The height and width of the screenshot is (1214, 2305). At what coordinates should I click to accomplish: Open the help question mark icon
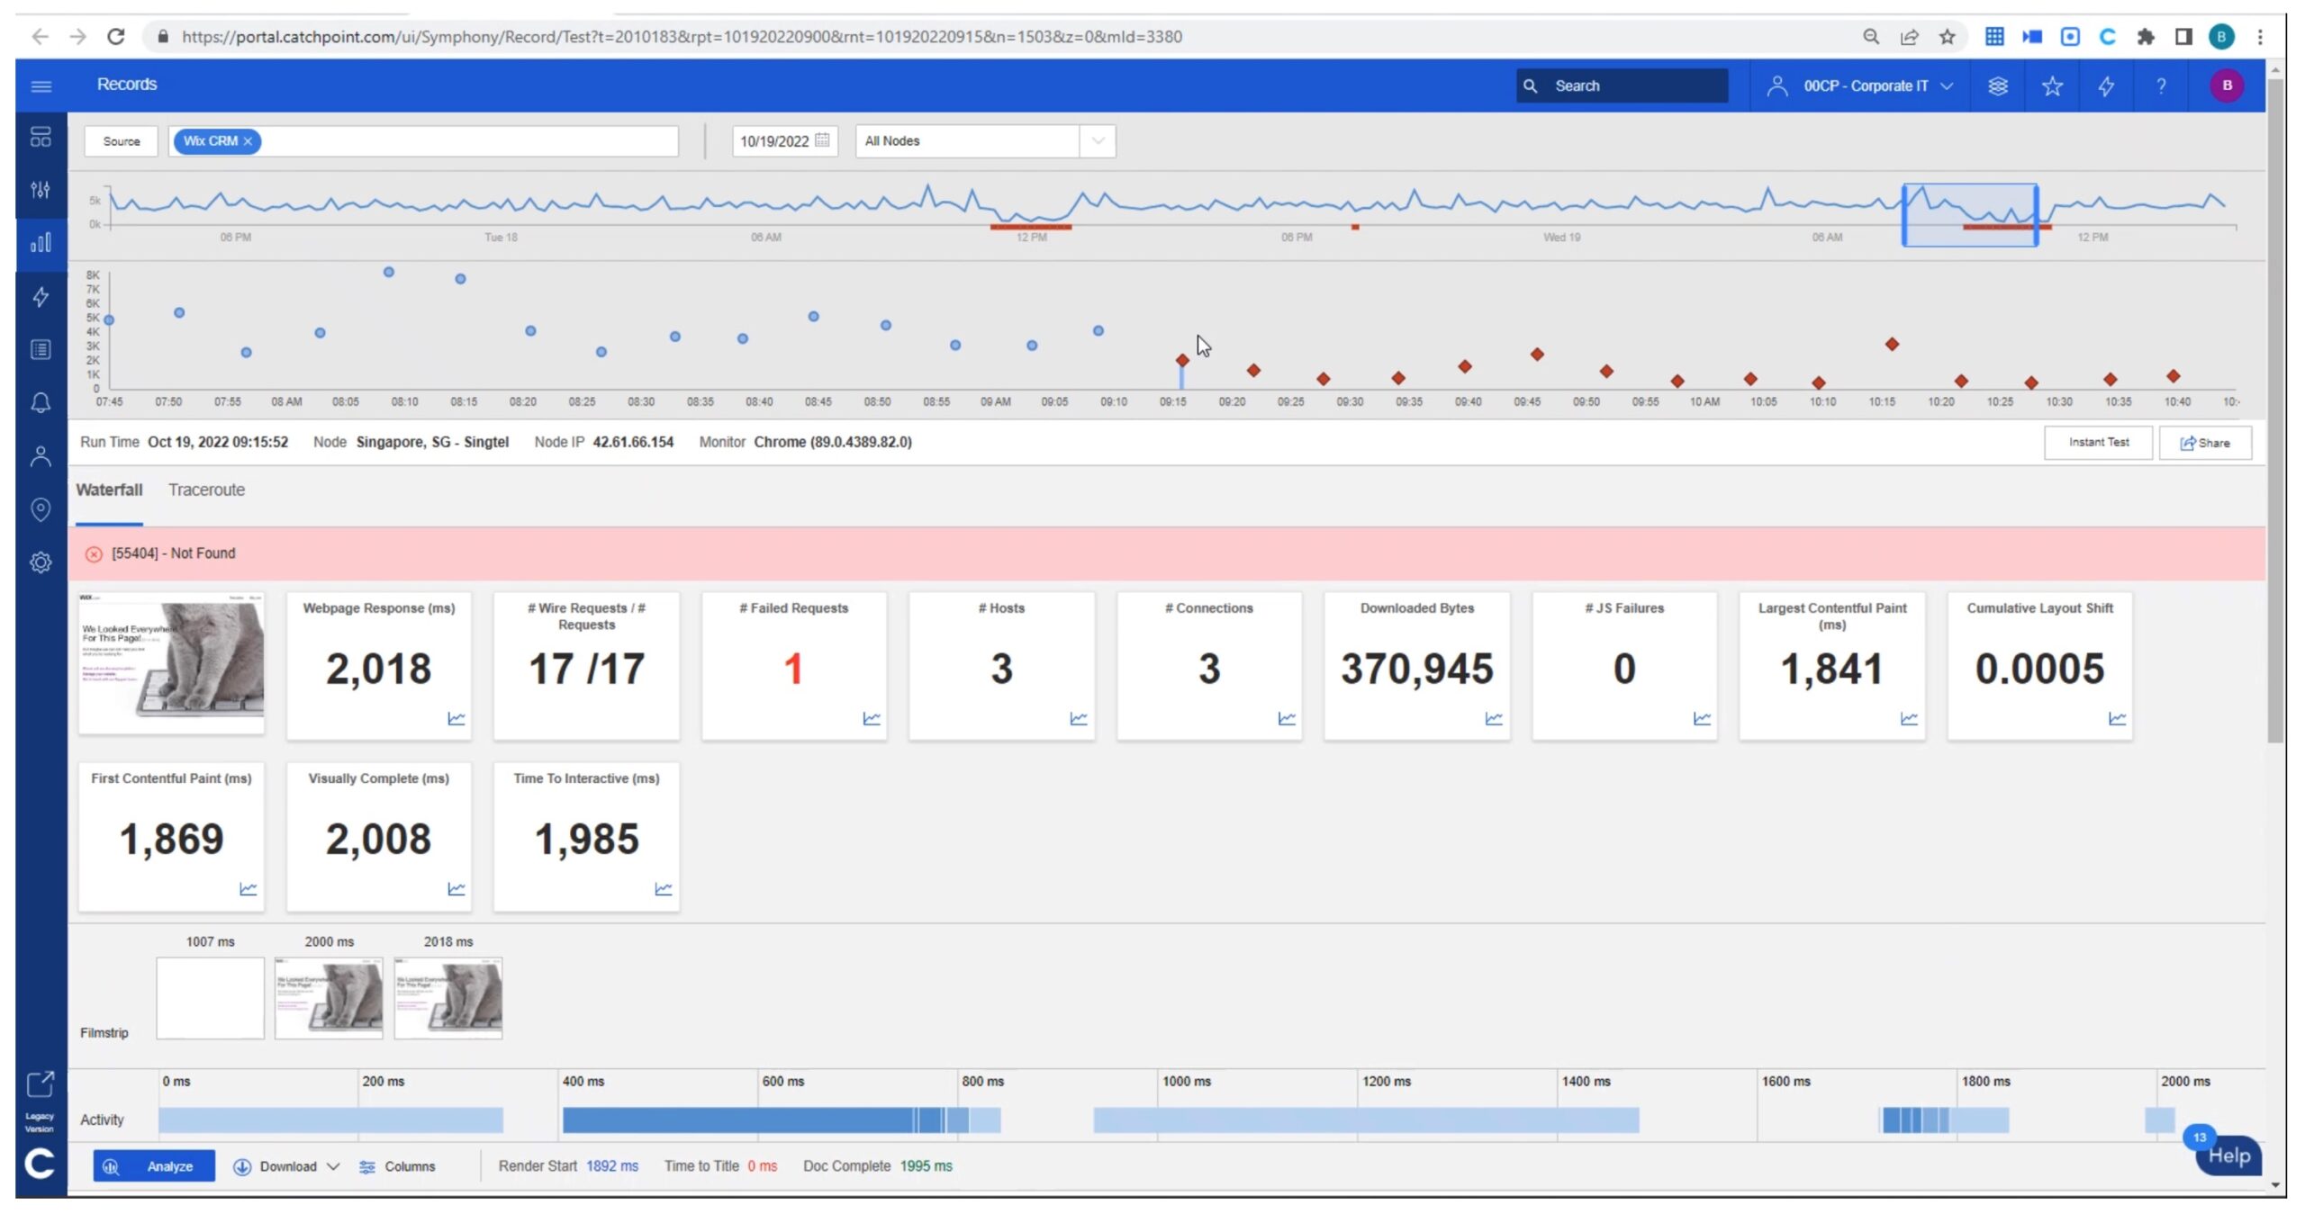[x=2161, y=86]
